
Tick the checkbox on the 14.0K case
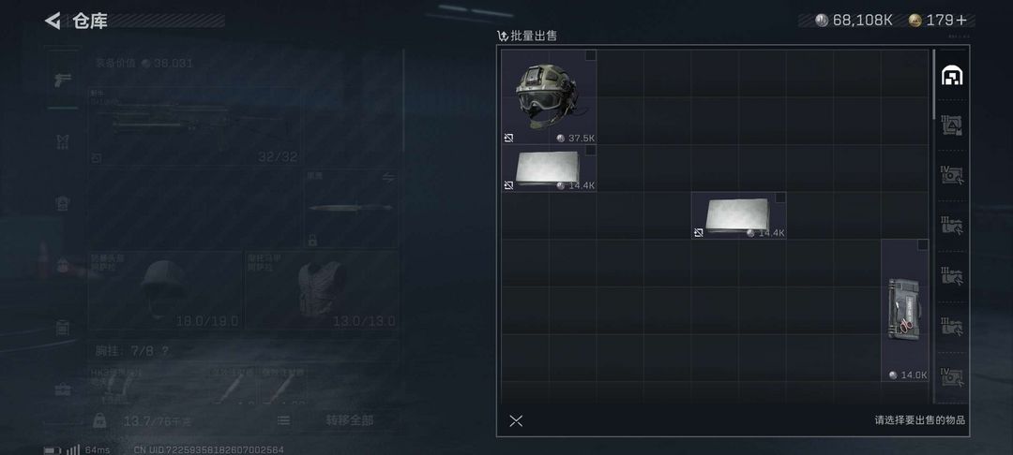[923, 245]
